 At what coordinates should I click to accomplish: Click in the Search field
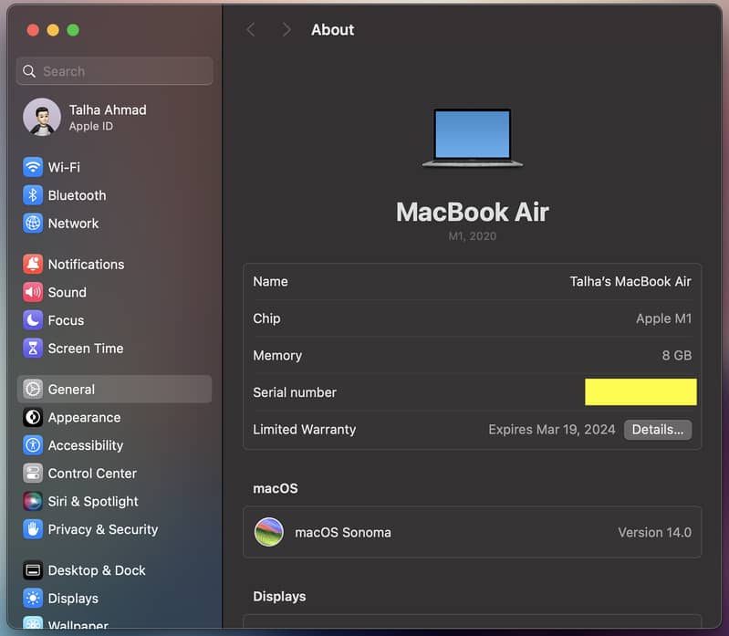point(115,71)
